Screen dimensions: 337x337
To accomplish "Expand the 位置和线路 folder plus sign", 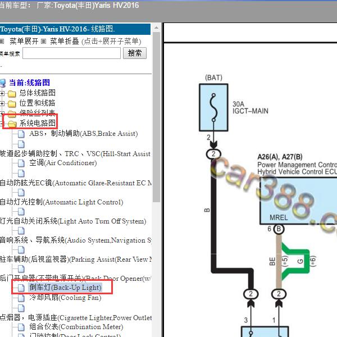I will [x=2, y=103].
